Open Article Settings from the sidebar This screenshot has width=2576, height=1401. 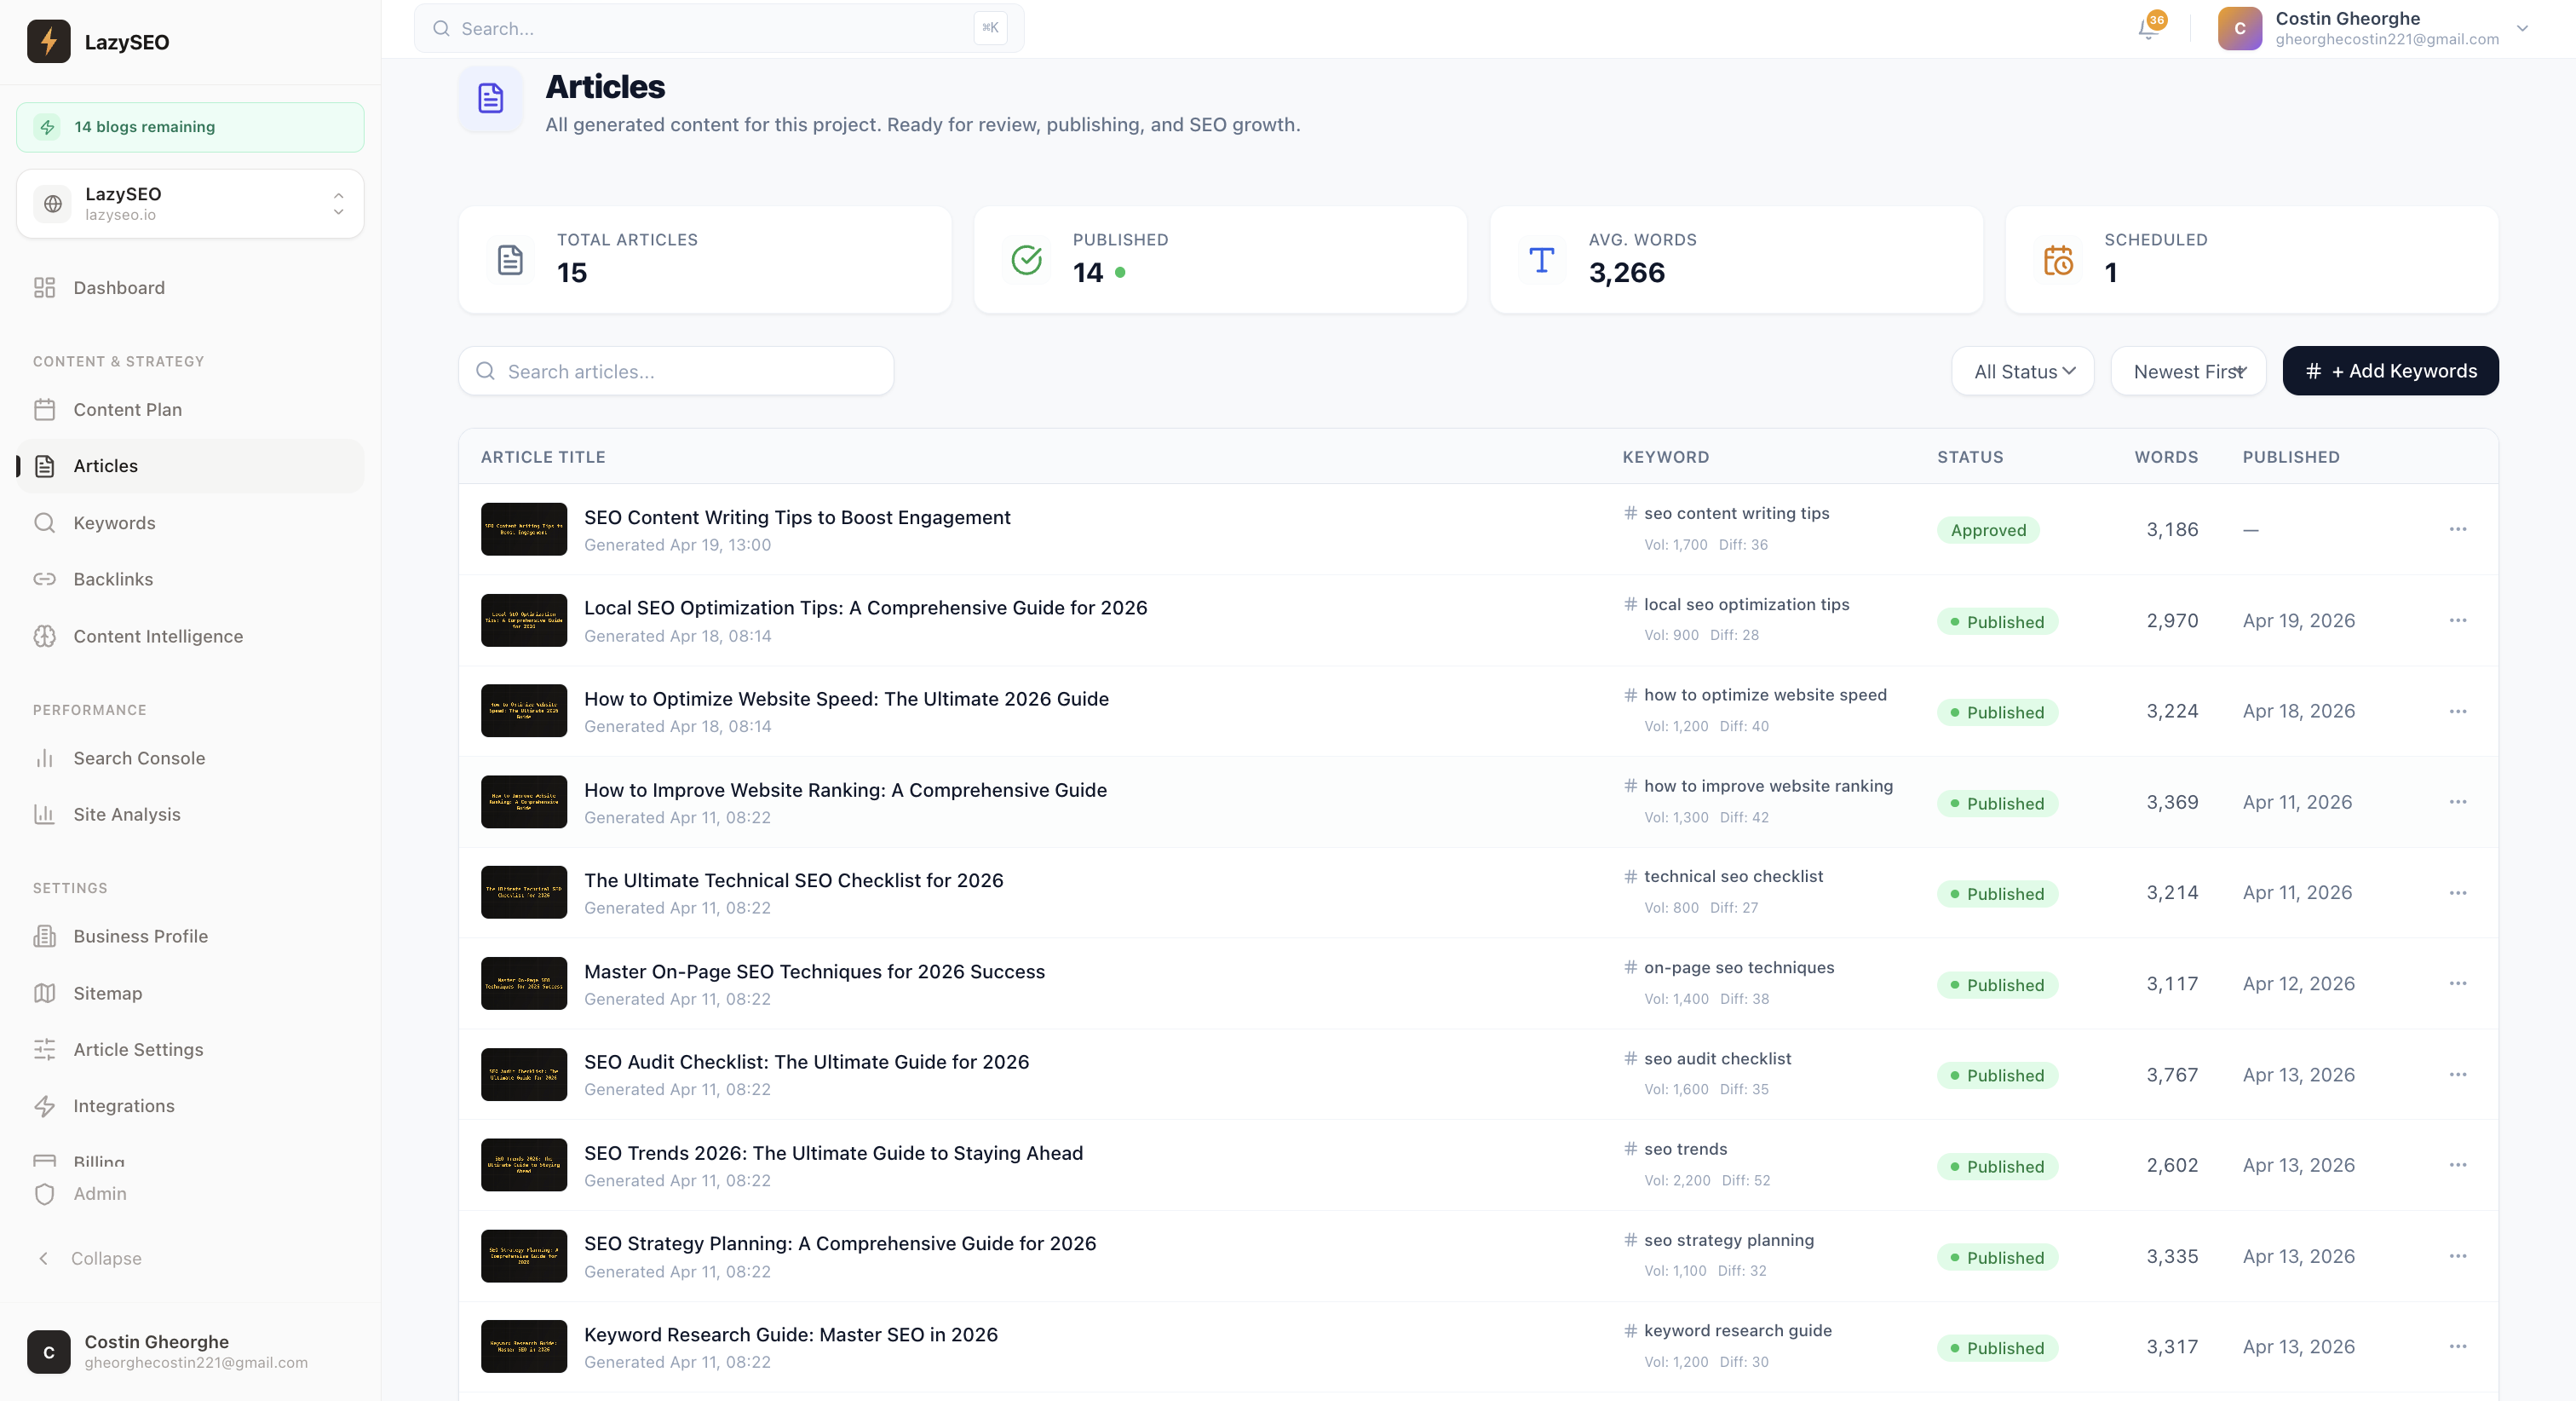point(137,1049)
